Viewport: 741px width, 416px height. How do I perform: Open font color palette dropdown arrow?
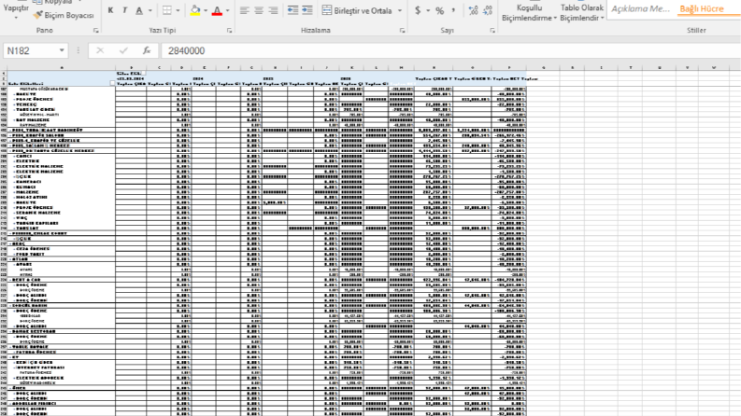point(227,10)
